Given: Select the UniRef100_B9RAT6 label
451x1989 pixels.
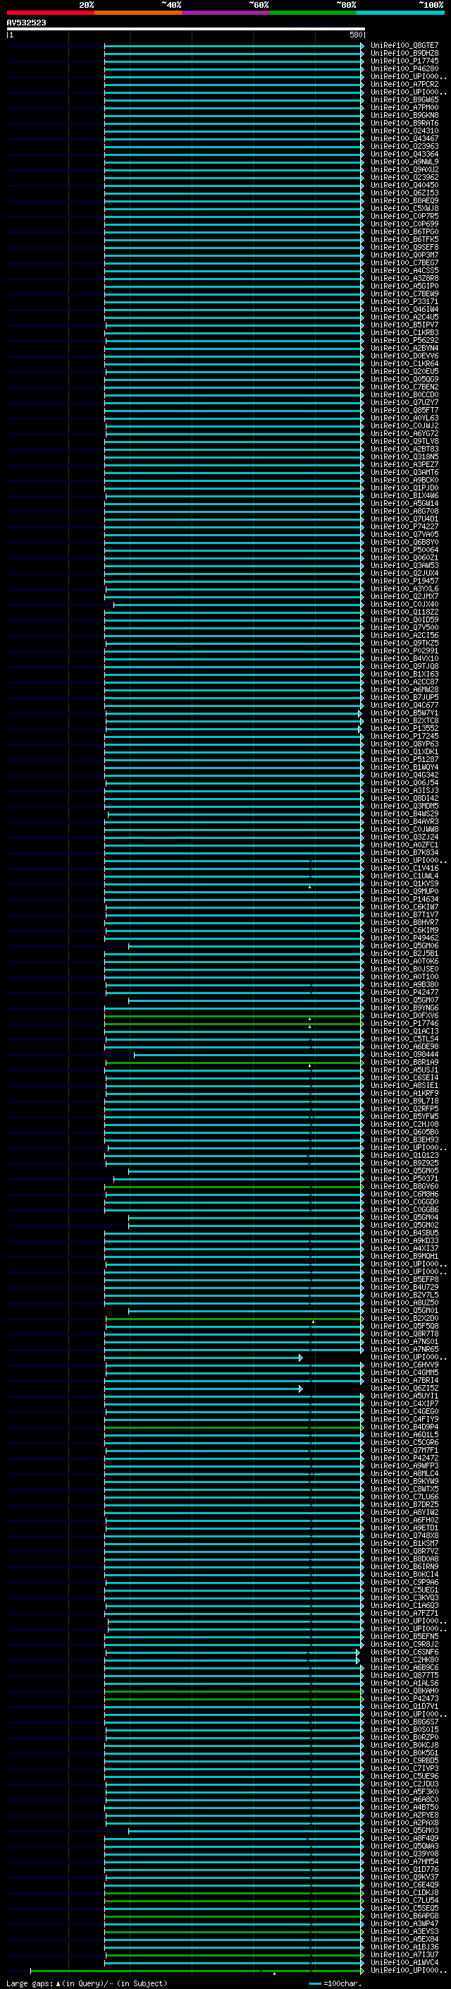Looking at the screenshot, I should [404, 123].
